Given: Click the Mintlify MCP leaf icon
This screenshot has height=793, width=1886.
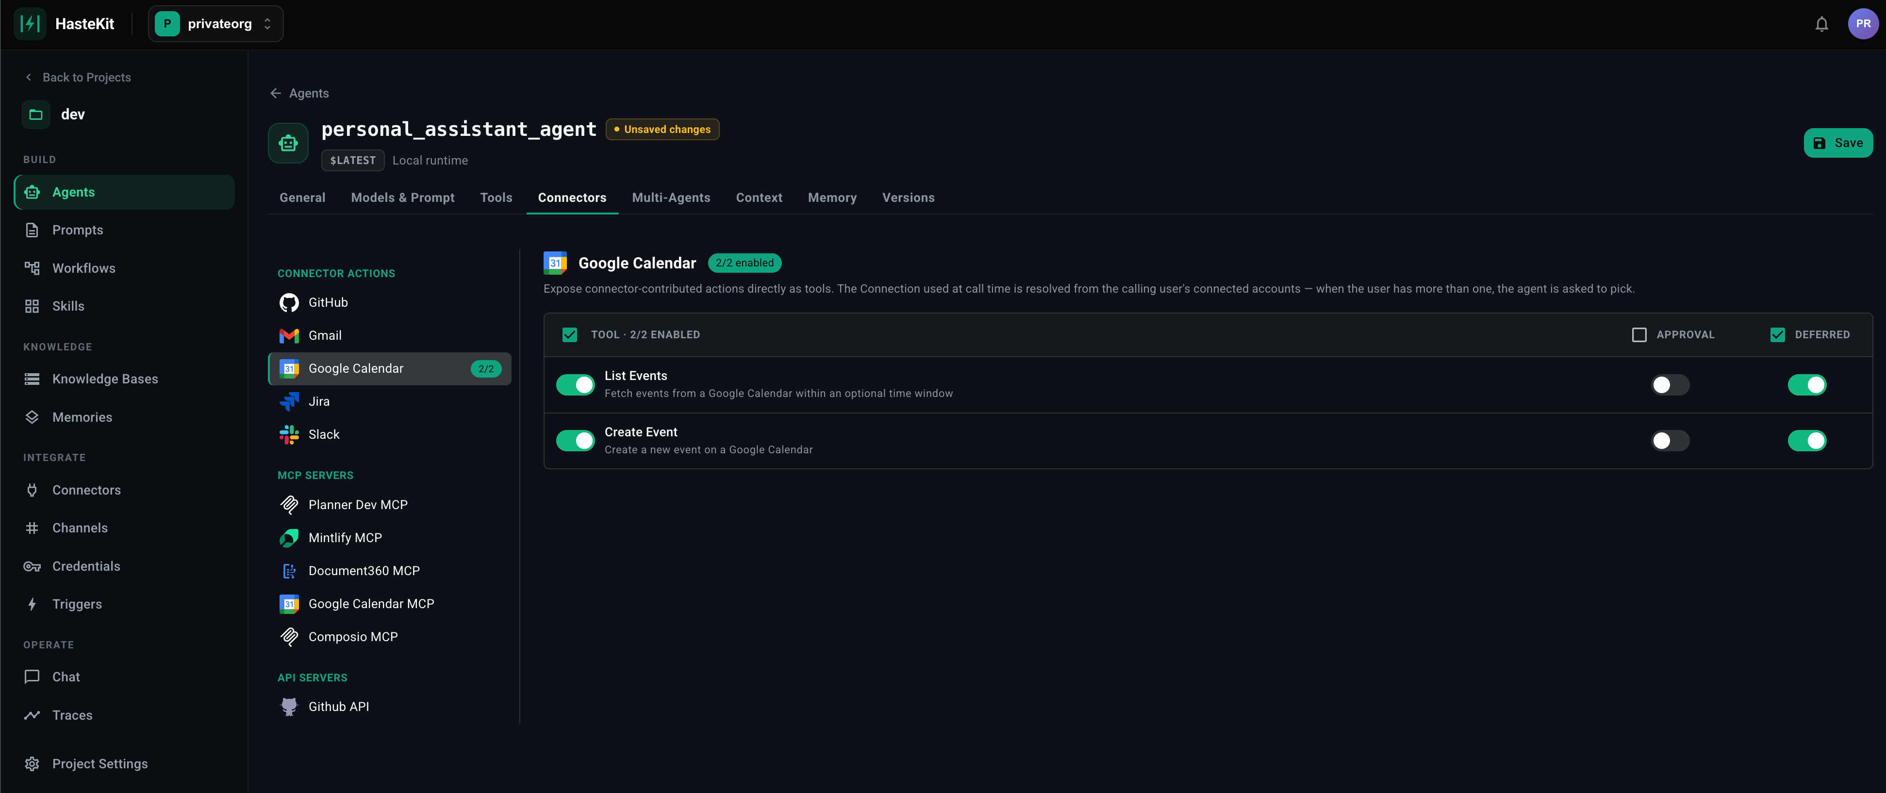Looking at the screenshot, I should pyautogui.click(x=289, y=537).
